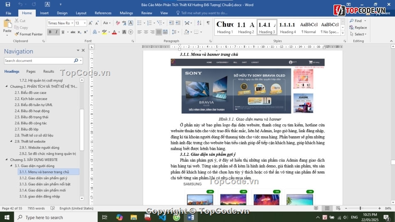Switch to the Design tab

click(x=62, y=13)
